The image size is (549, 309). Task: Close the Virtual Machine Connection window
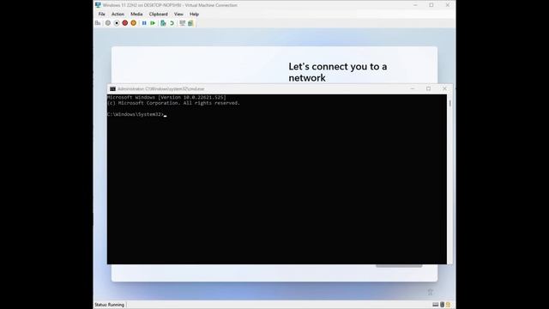pos(448,5)
